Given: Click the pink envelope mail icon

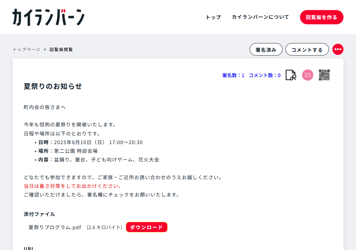Looking at the screenshot, I should click(308, 75).
